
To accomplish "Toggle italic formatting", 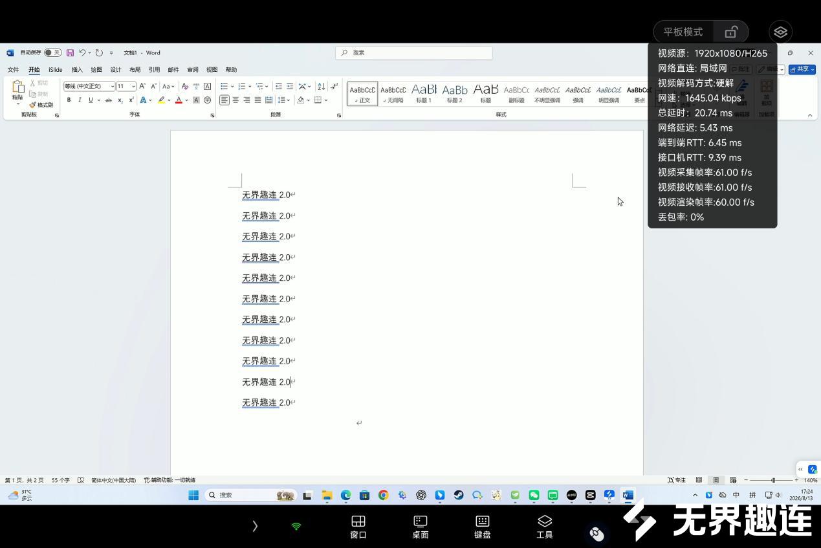I will point(80,100).
